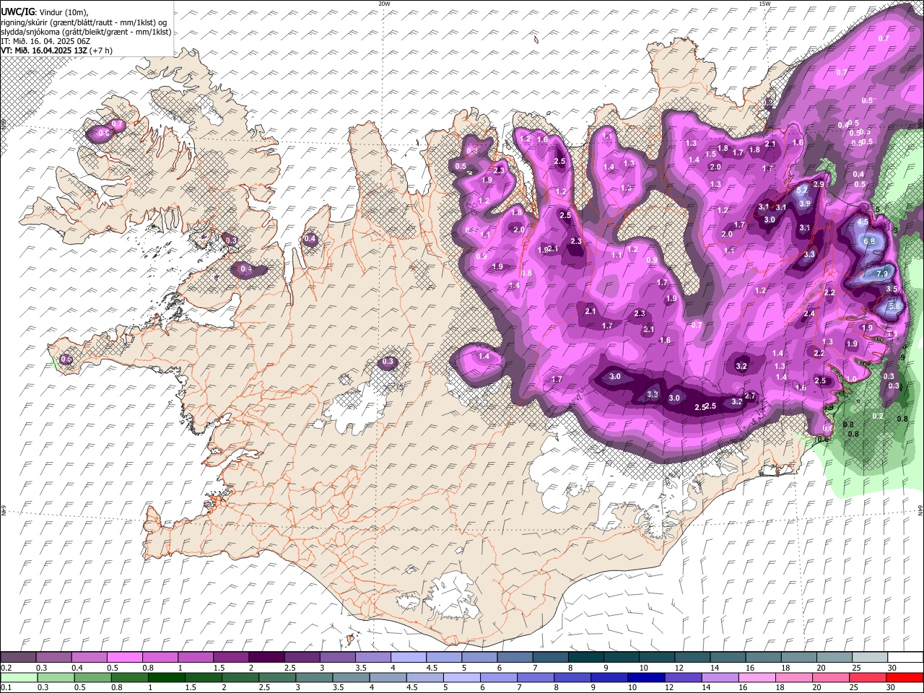Pick the dark navy swatch in lower legend
The height and width of the screenshot is (693, 924).
pos(647,677)
